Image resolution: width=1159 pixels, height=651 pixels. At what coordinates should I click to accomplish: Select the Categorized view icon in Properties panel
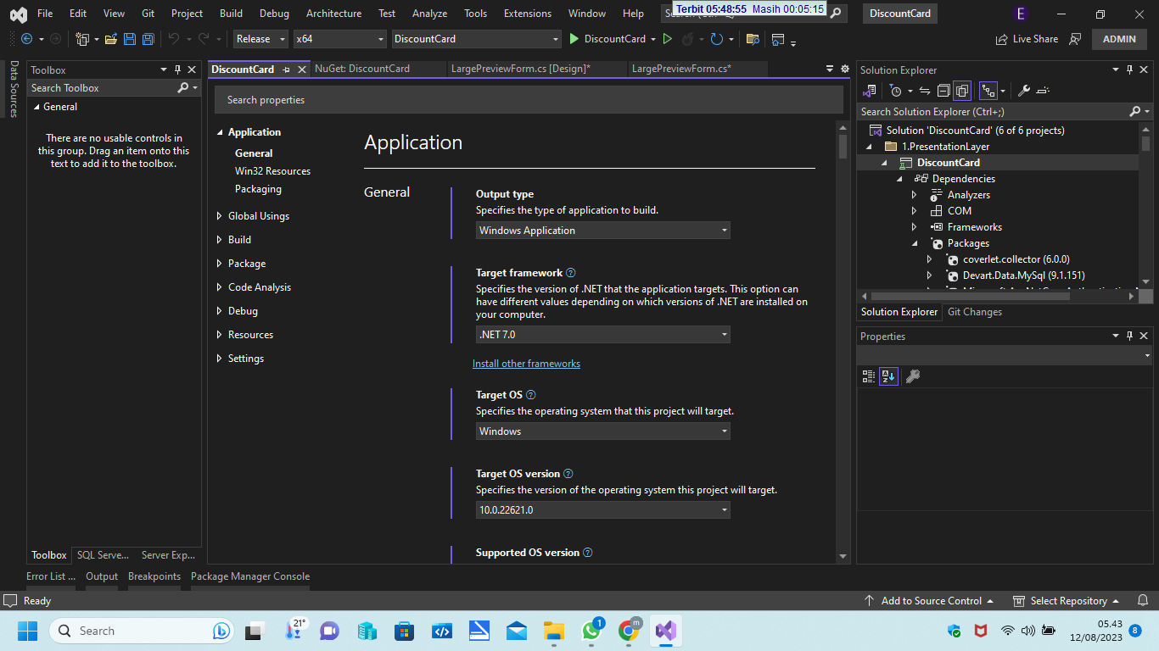[867, 376]
